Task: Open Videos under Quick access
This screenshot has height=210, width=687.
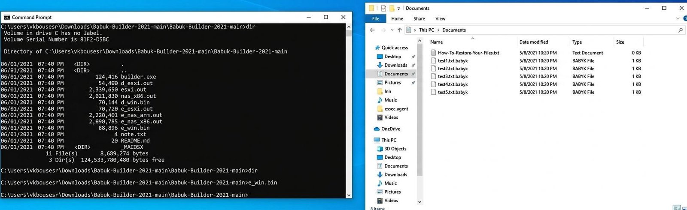Action: tap(391, 117)
